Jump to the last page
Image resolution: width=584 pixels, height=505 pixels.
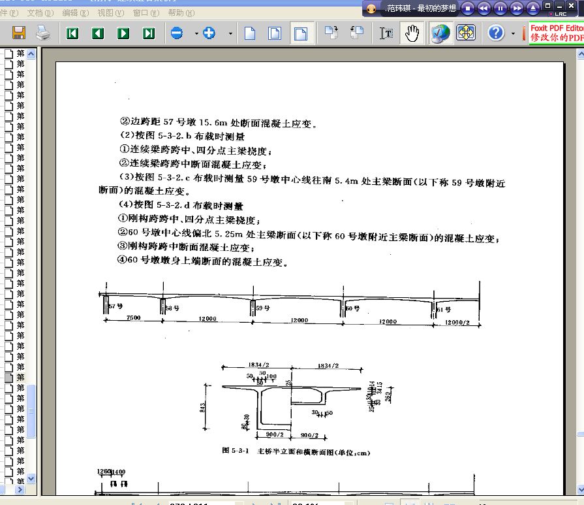[x=149, y=33]
